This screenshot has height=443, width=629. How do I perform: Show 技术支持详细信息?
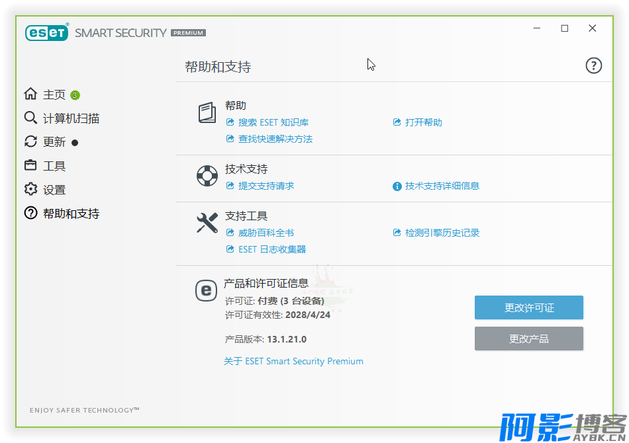tap(442, 186)
